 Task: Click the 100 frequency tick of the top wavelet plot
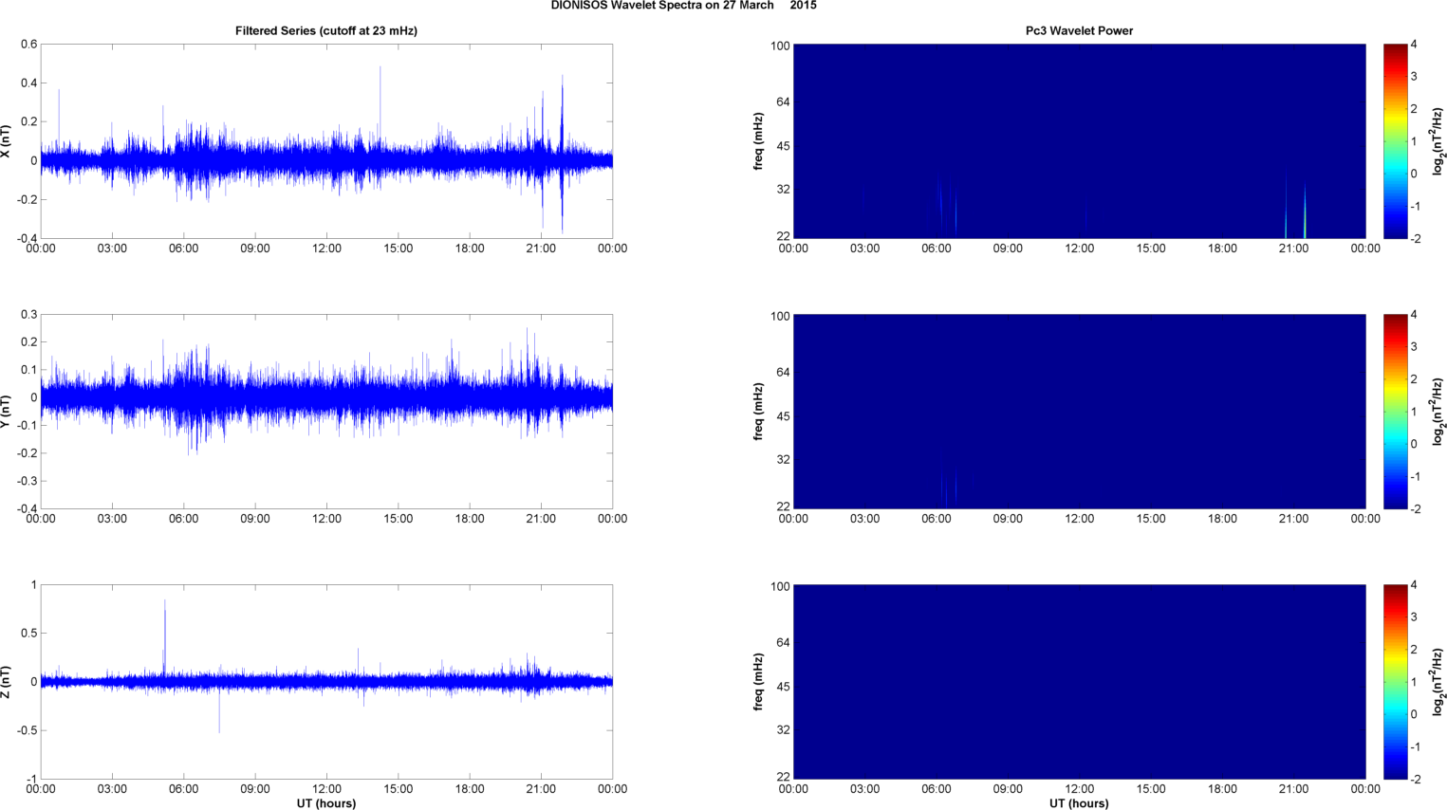(780, 46)
